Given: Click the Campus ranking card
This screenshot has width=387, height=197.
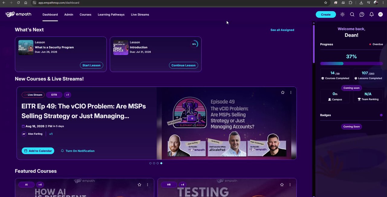Looking at the screenshot, I should click(335, 96).
